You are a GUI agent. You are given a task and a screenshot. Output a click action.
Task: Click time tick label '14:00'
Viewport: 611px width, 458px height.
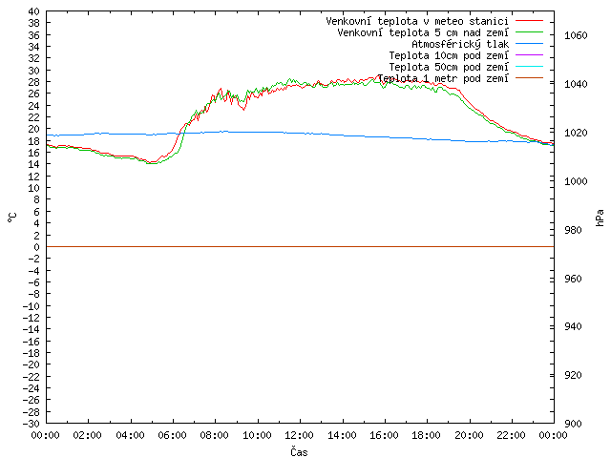(x=342, y=435)
